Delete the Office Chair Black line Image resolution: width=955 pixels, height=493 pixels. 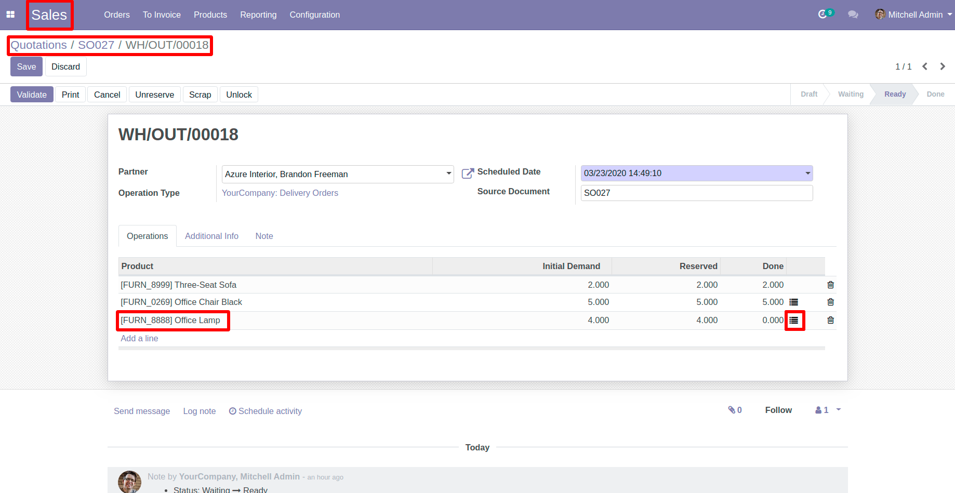click(830, 302)
